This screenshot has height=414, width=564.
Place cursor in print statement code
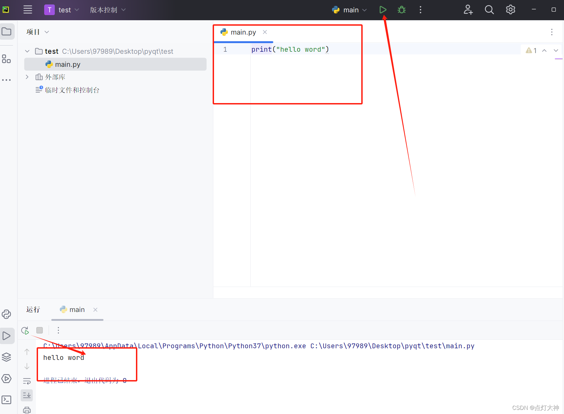[290, 49]
